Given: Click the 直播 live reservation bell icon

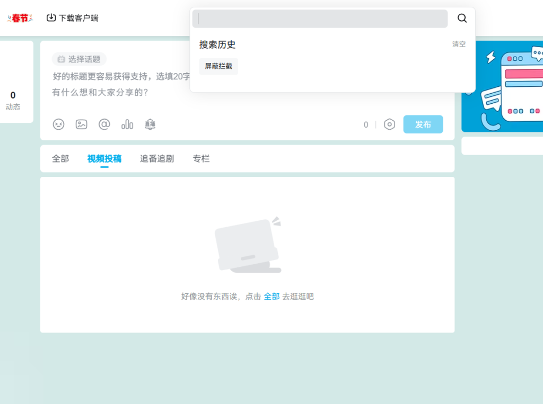Looking at the screenshot, I should [150, 124].
